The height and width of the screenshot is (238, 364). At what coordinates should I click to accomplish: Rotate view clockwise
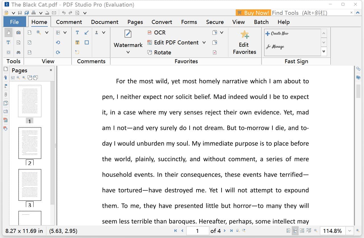click(58, 52)
